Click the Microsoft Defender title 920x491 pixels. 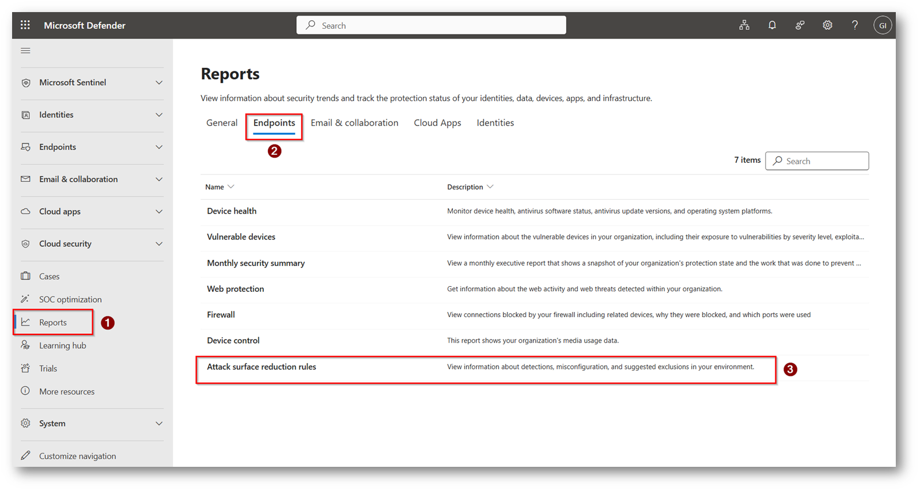85,25
